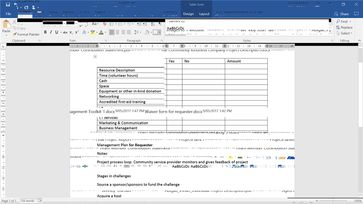Align text right
The width and height of the screenshot is (363, 204).
(123, 32)
